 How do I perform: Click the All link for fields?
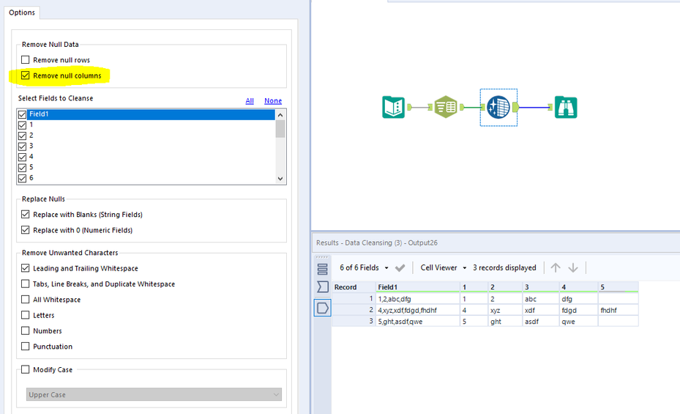(x=250, y=100)
